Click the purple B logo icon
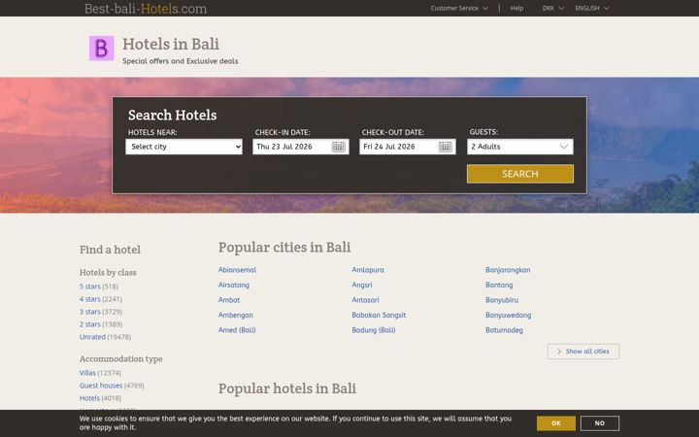699x437 pixels. (x=102, y=49)
